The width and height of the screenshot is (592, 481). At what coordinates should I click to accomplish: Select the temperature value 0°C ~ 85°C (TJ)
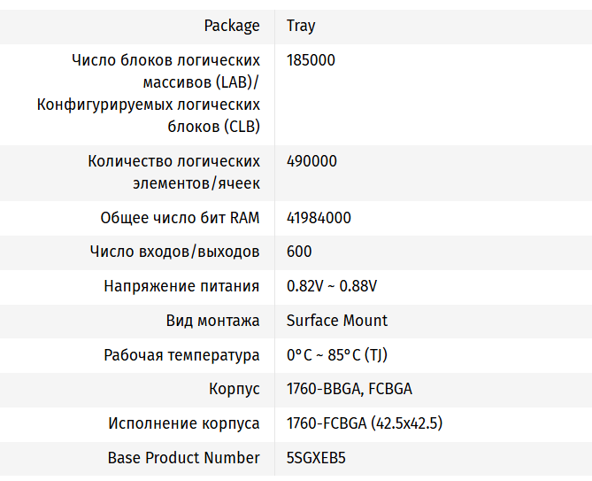(337, 355)
